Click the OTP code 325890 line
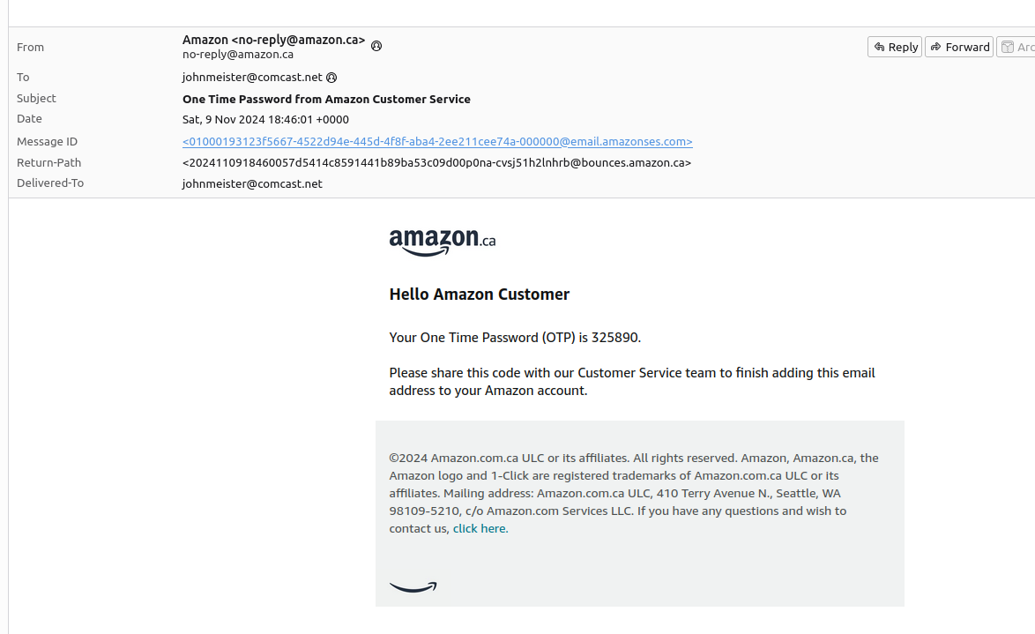1035x634 pixels. [x=515, y=338]
